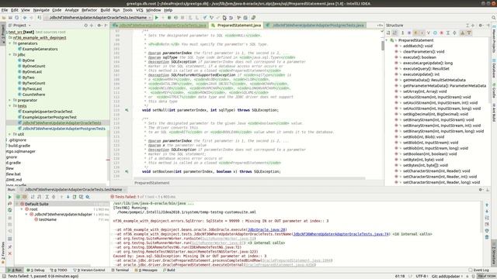Open TODO tool window button
Viewport: 497px width, 279px height.
pyautogui.click(x=60, y=270)
